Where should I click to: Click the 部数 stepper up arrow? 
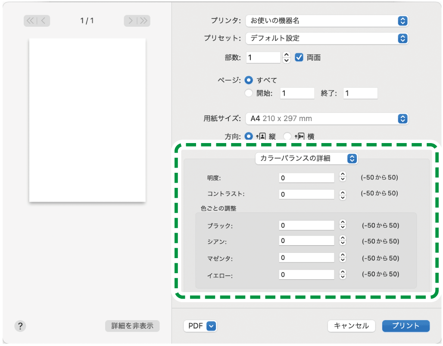tap(287, 55)
